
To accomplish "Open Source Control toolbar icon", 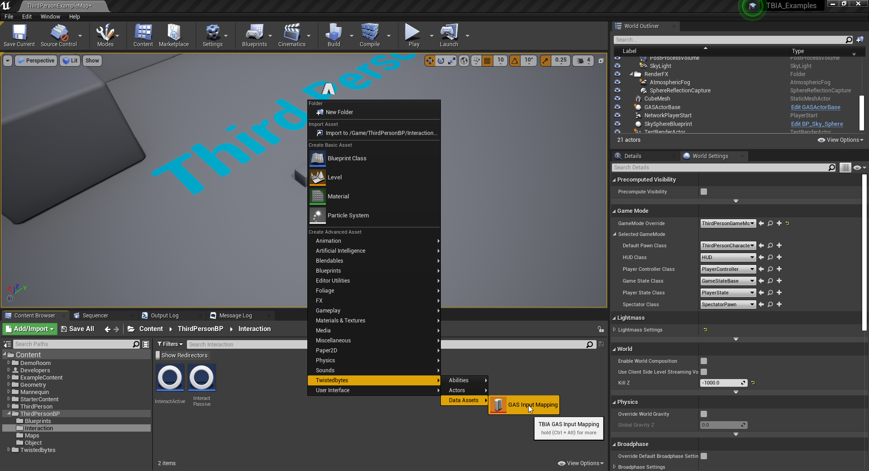I will pyautogui.click(x=59, y=35).
